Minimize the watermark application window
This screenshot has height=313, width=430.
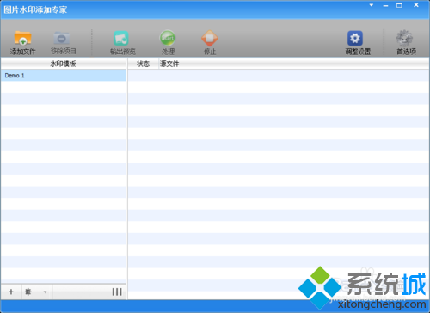pos(385,5)
